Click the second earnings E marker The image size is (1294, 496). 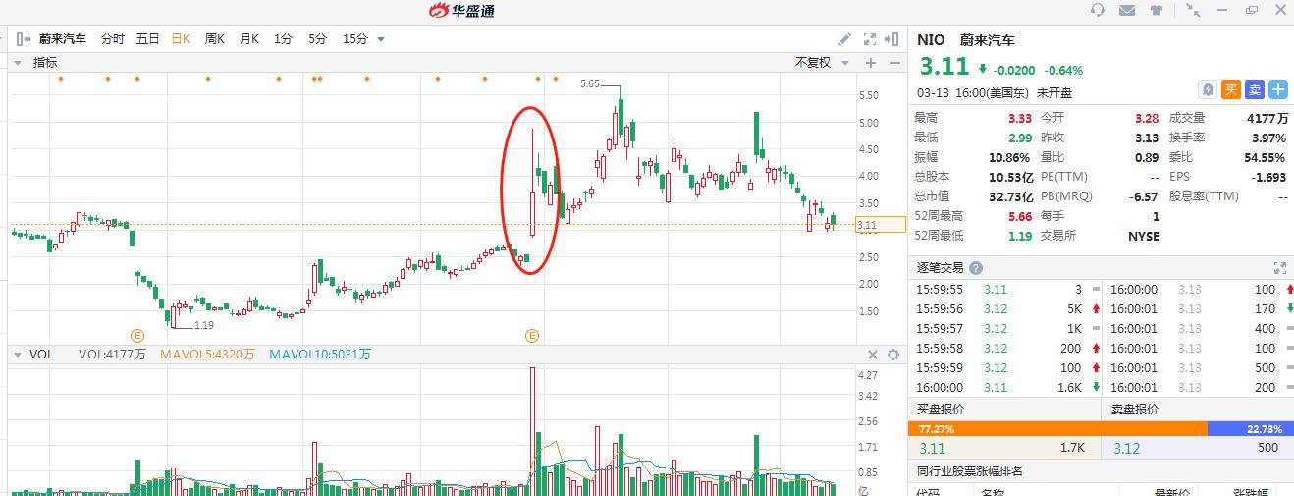533,335
